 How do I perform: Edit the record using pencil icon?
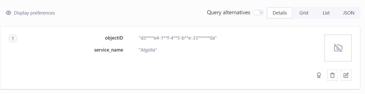pos(346,75)
